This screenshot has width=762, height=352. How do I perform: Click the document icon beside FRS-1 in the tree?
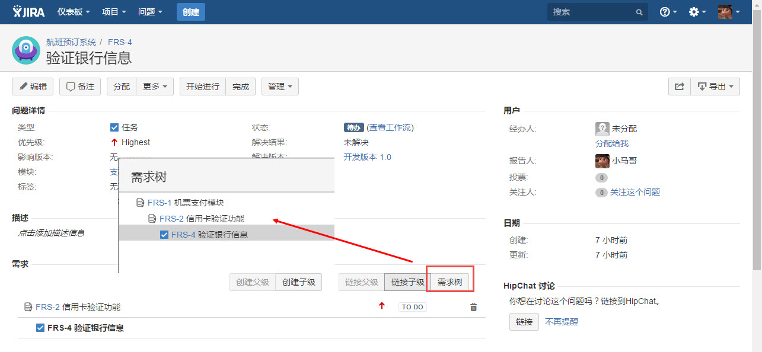pyautogui.click(x=140, y=203)
